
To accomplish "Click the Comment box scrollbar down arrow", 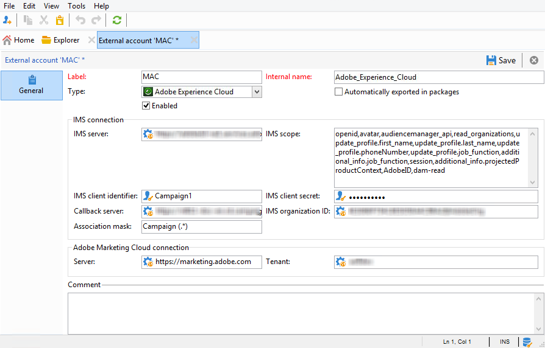I will [x=538, y=329].
